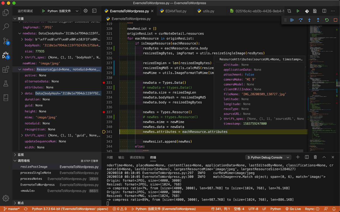Open editor More Actions ellipsis
This screenshot has height=212, width=340.
(333, 11)
